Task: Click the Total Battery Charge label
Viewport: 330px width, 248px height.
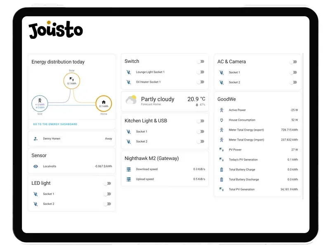Action: click(242, 169)
